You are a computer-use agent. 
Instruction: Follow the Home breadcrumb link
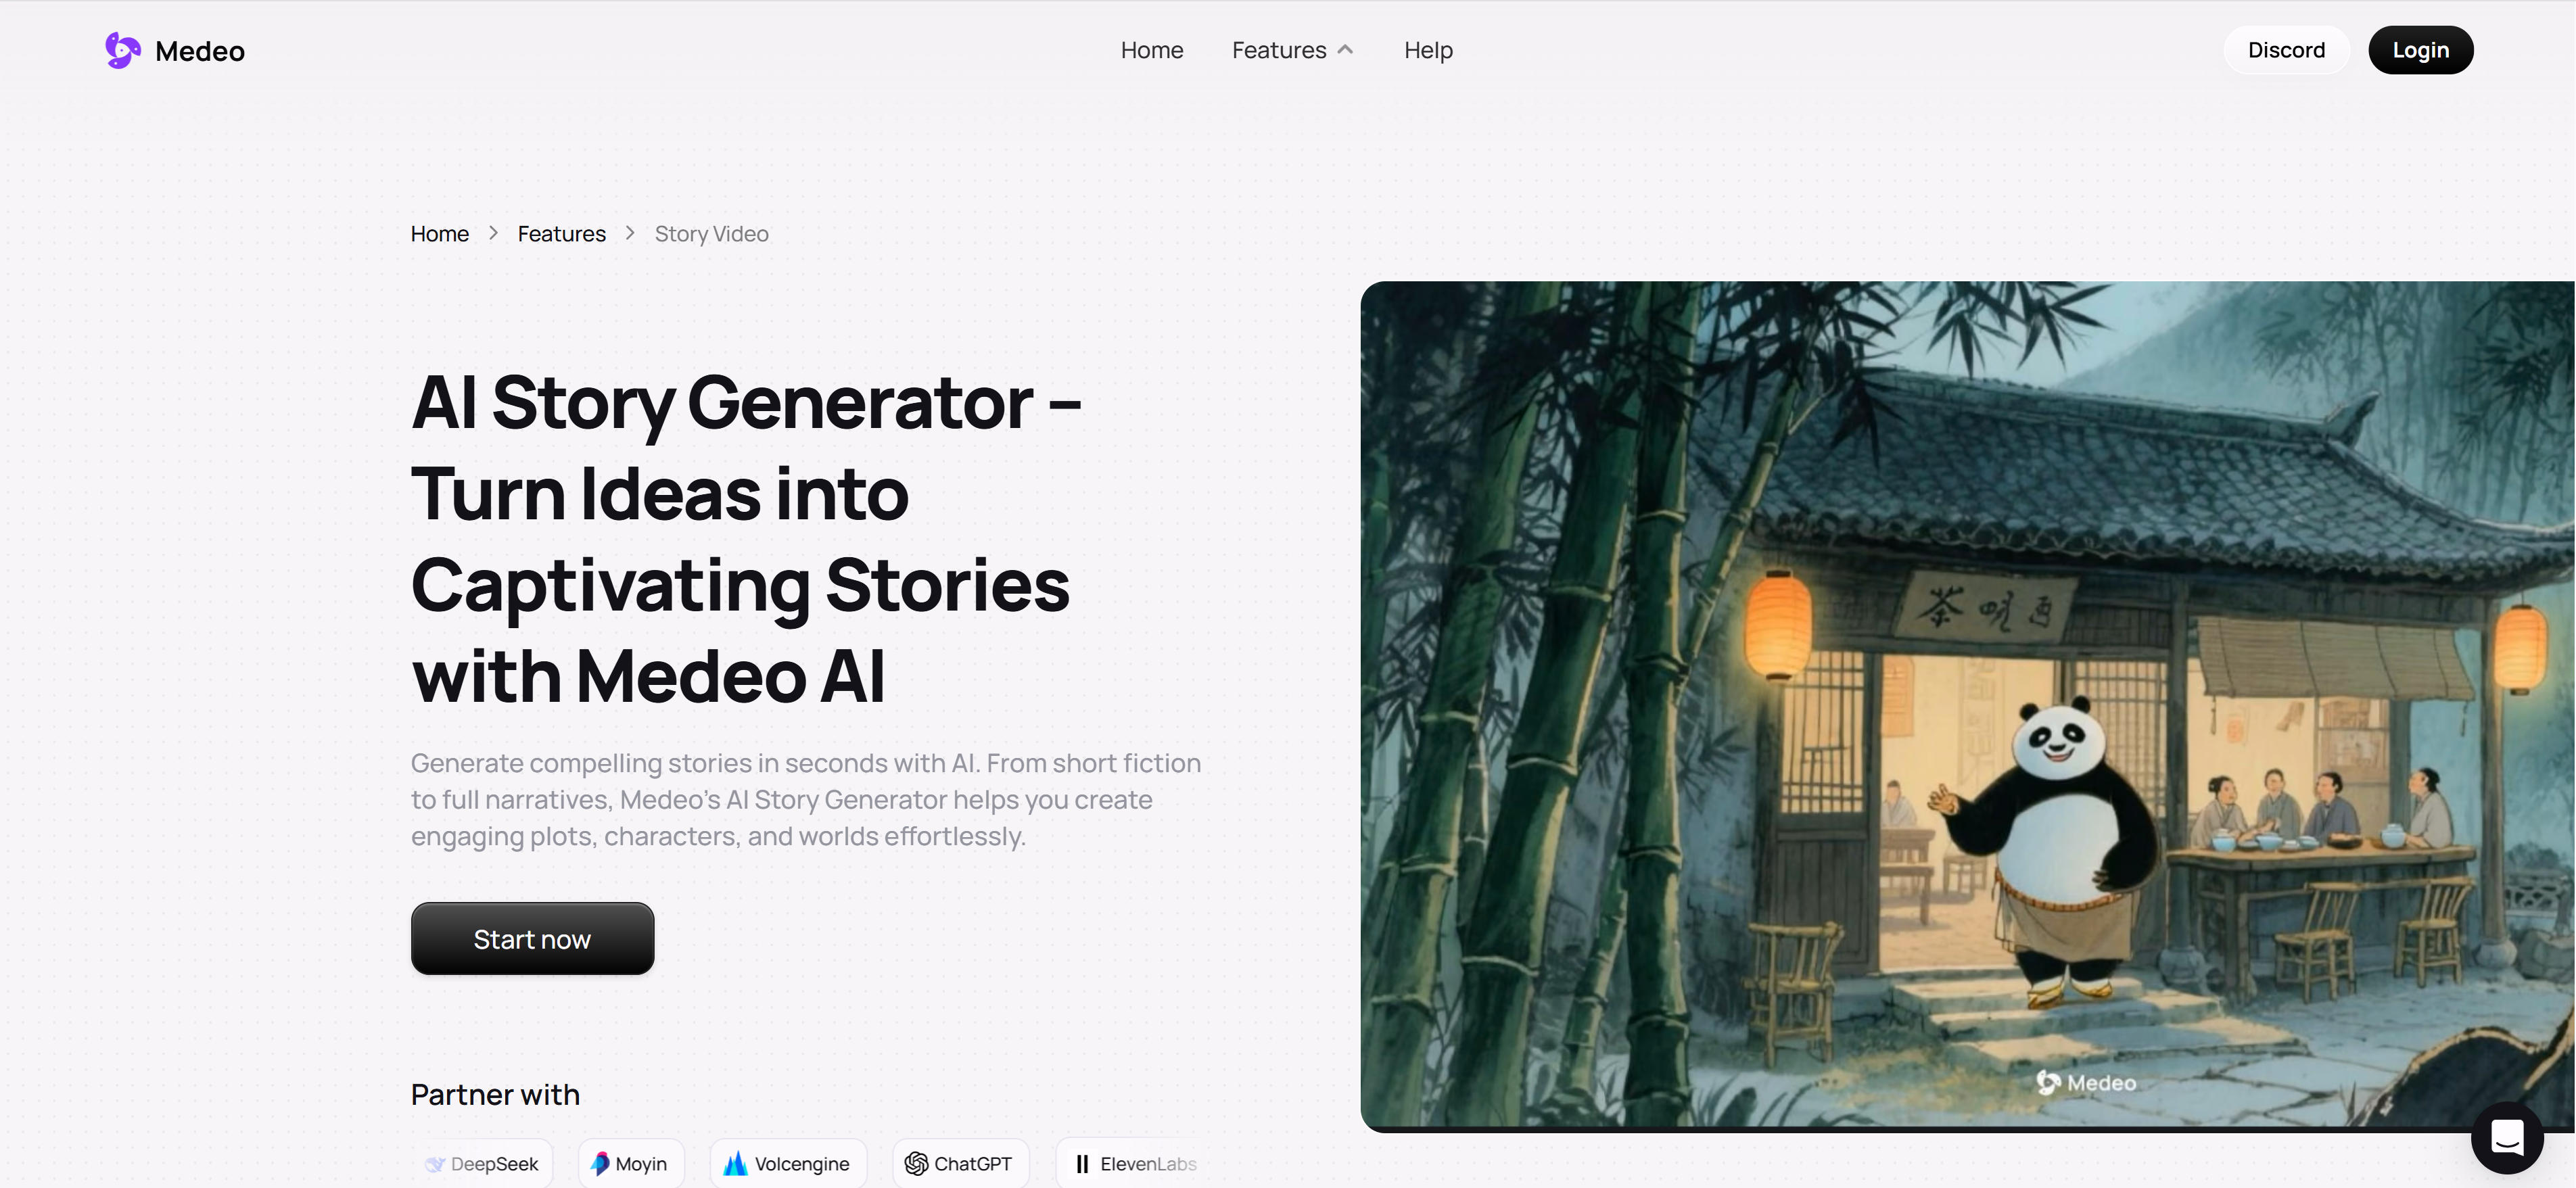[x=439, y=233]
